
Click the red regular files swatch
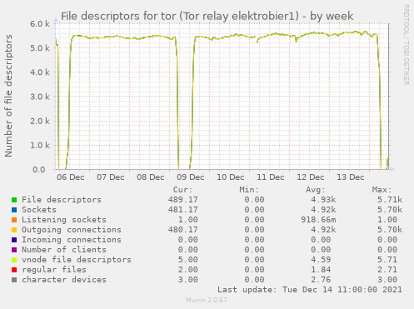click(14, 270)
